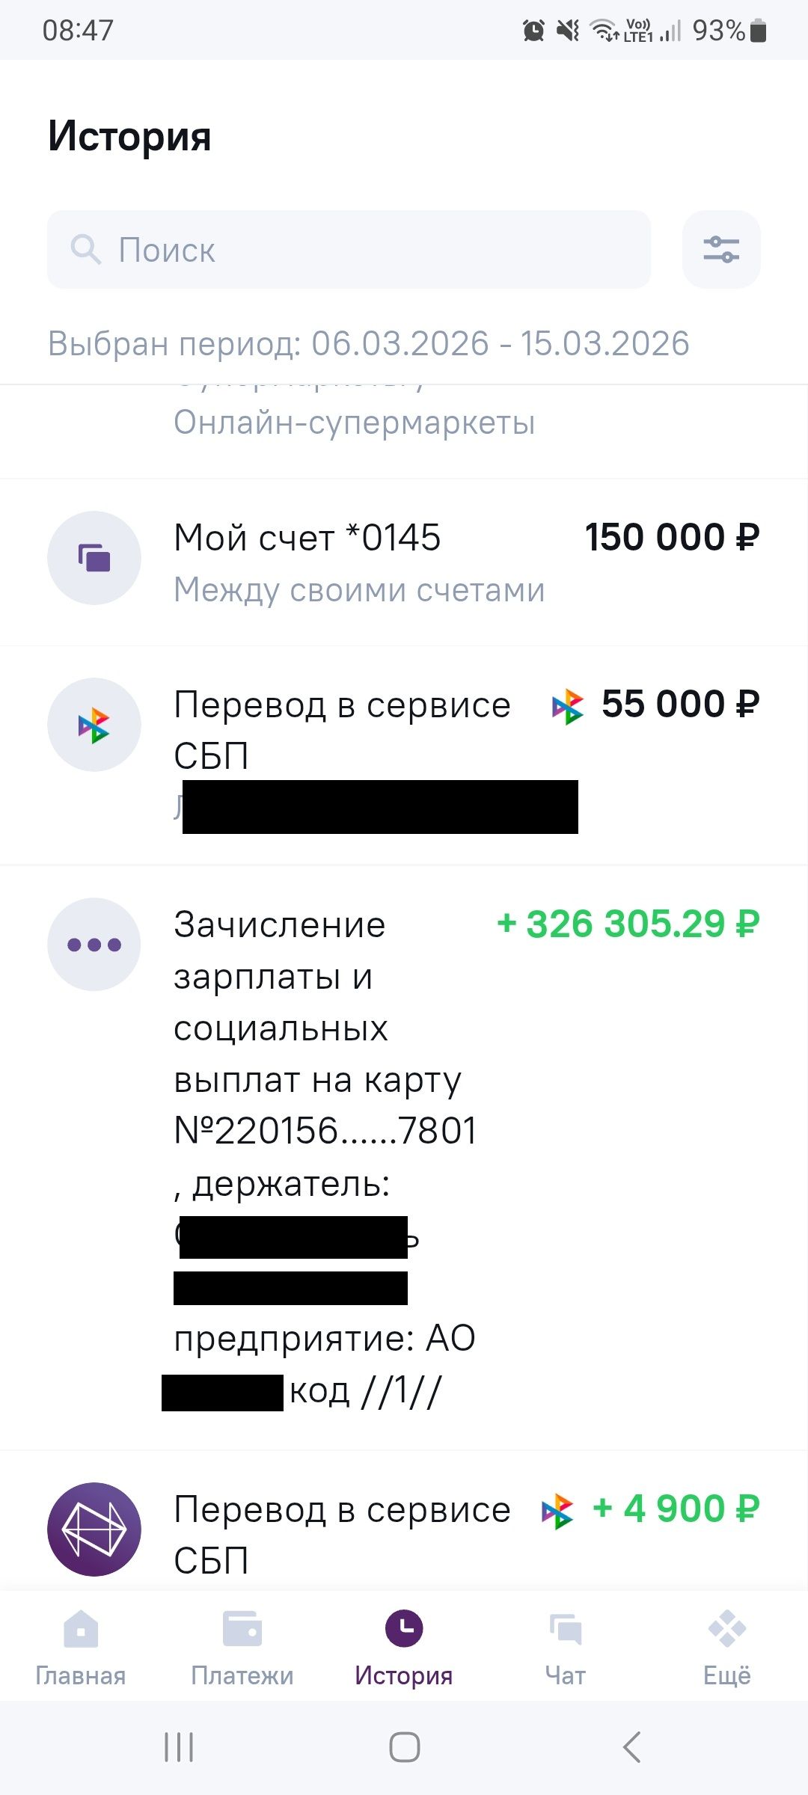Tap the purple bank logo icon

(94, 1529)
